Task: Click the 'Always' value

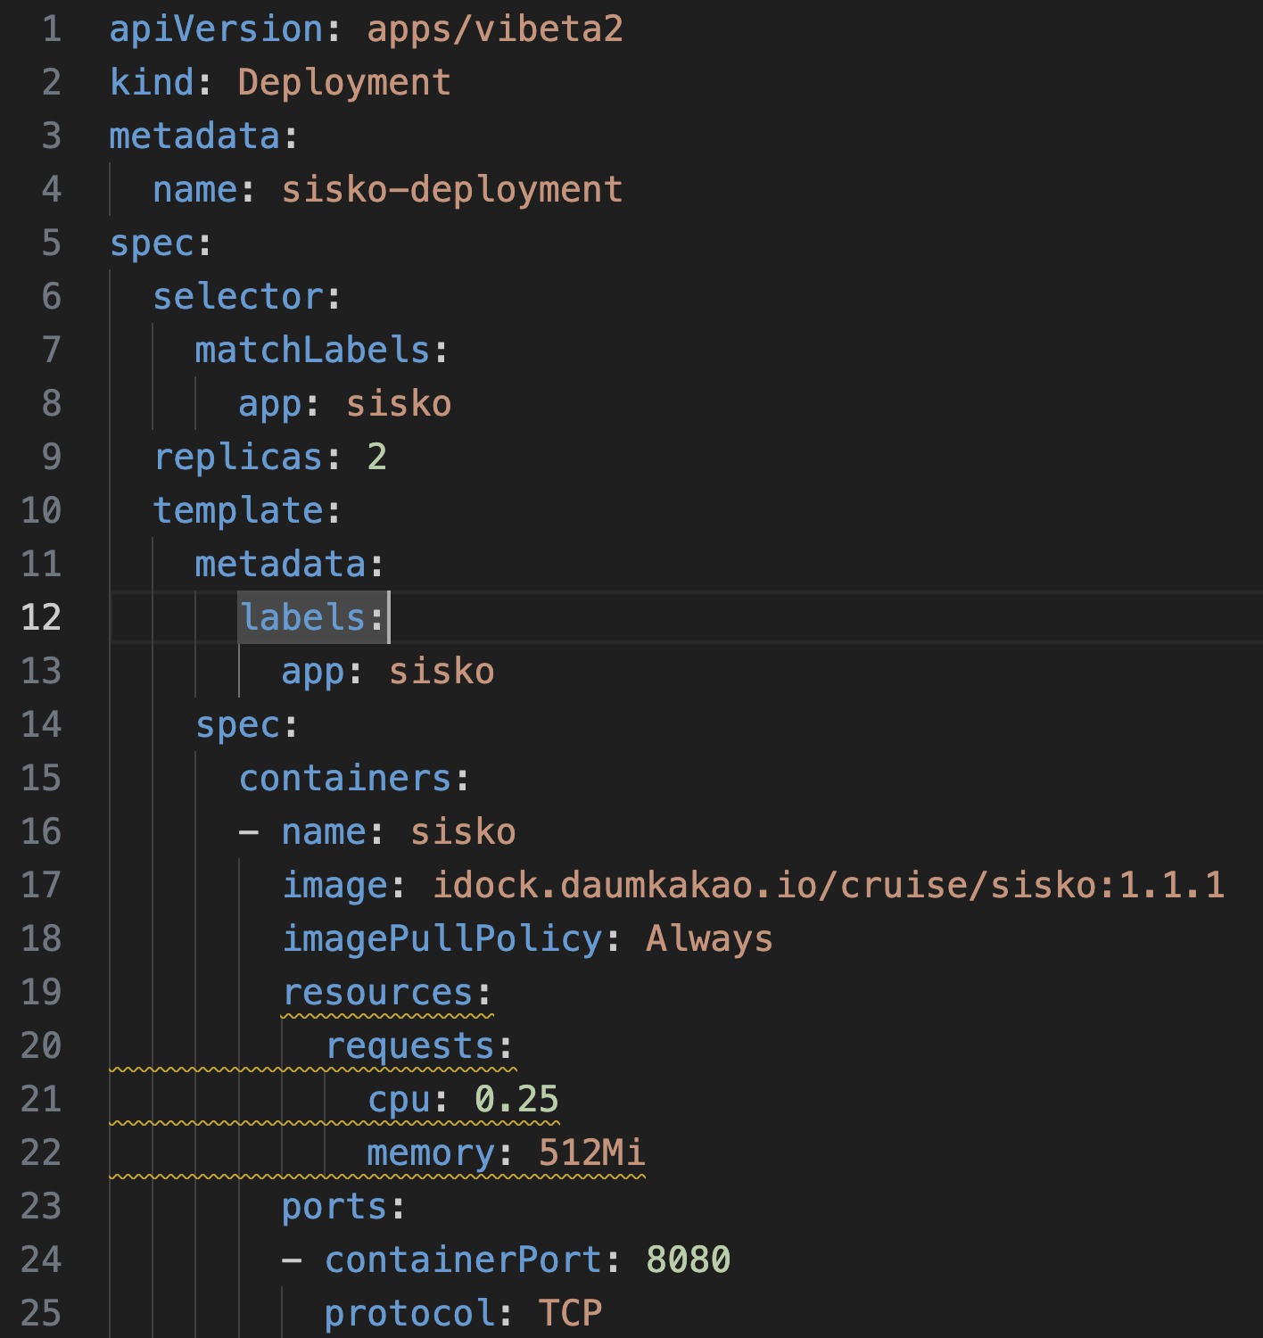Action: (709, 939)
